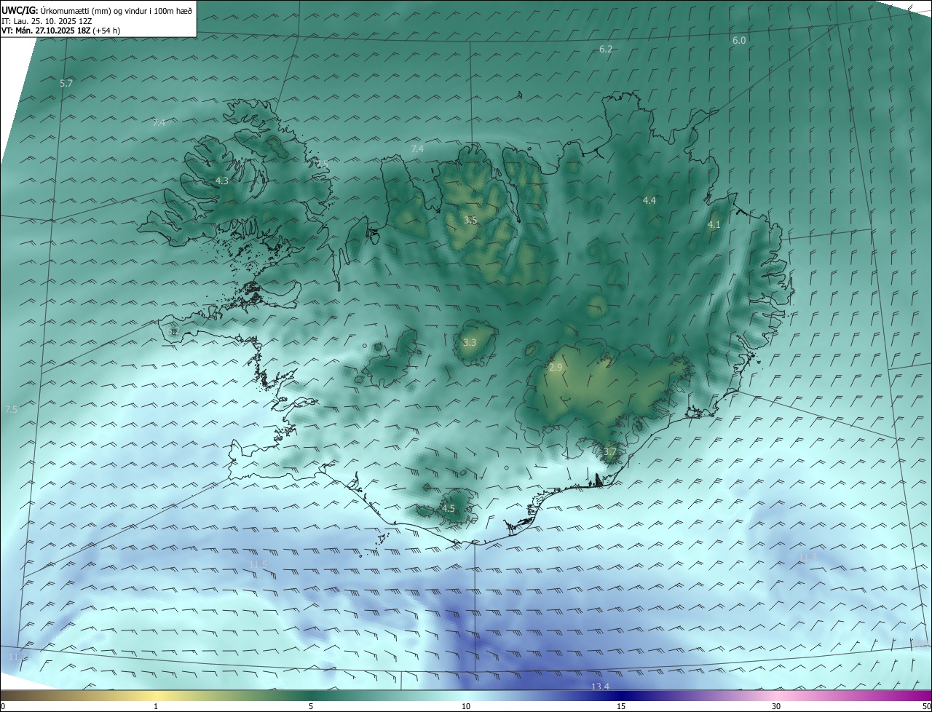Click the 6.0 value label on the map
The width and height of the screenshot is (932, 712).
(x=739, y=41)
